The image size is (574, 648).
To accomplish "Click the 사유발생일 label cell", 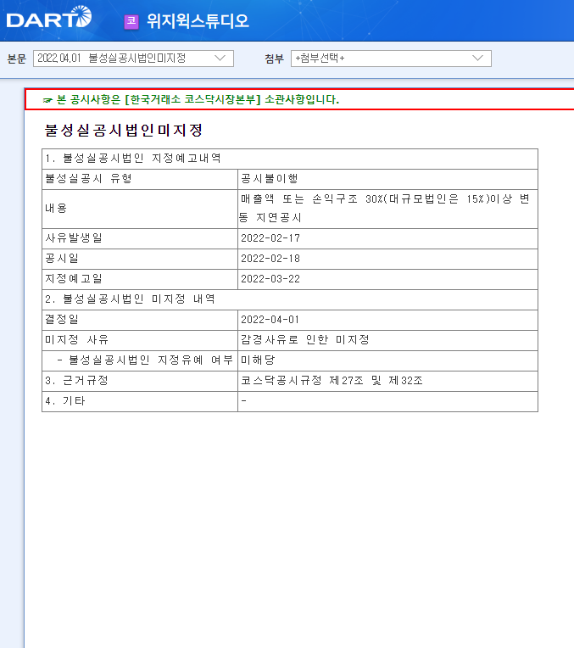I will pos(140,238).
